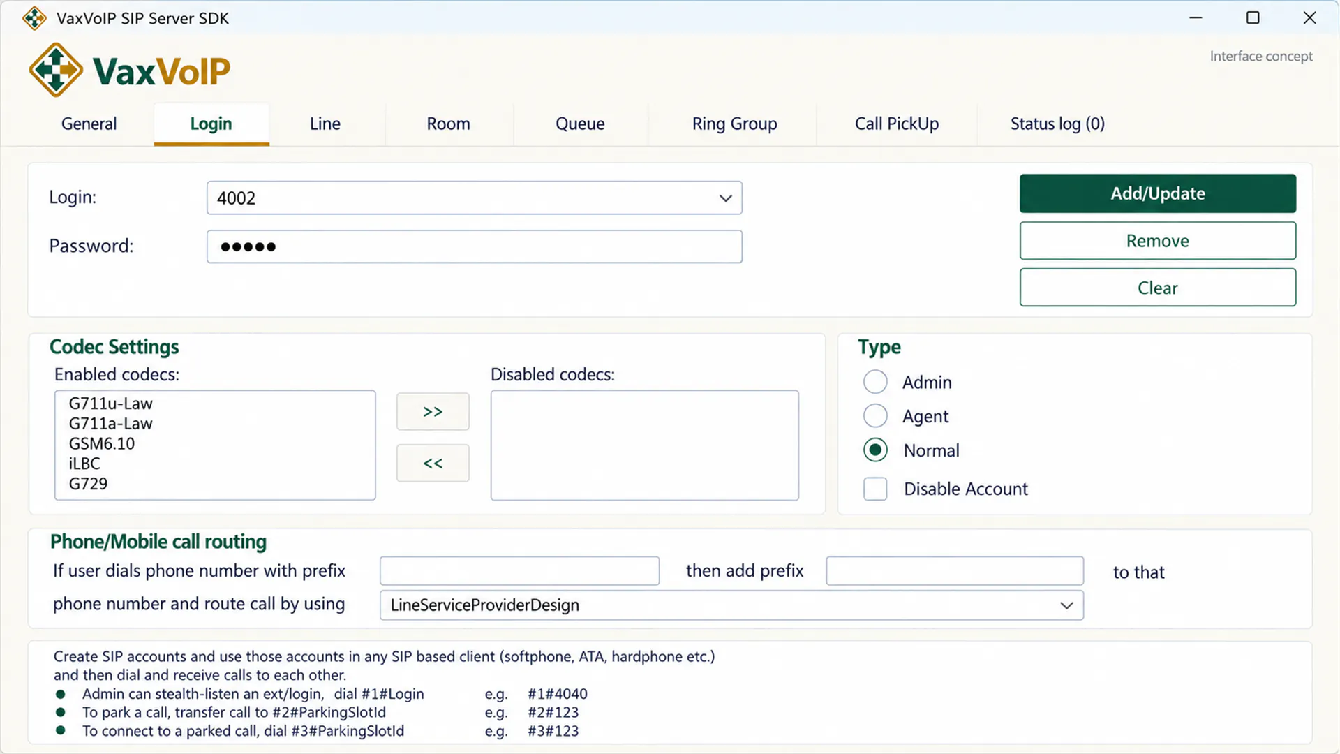Click the Add/Update button
The image size is (1340, 754).
click(x=1158, y=193)
